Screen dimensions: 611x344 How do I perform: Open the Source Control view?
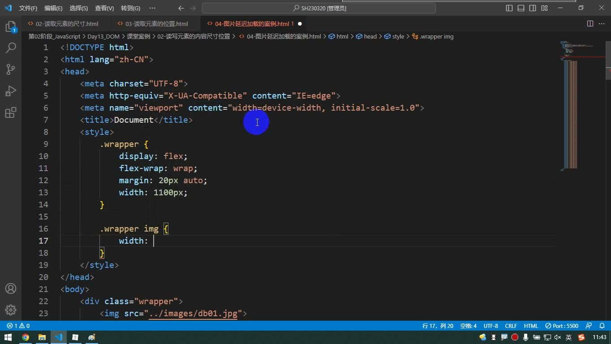pyautogui.click(x=11, y=69)
